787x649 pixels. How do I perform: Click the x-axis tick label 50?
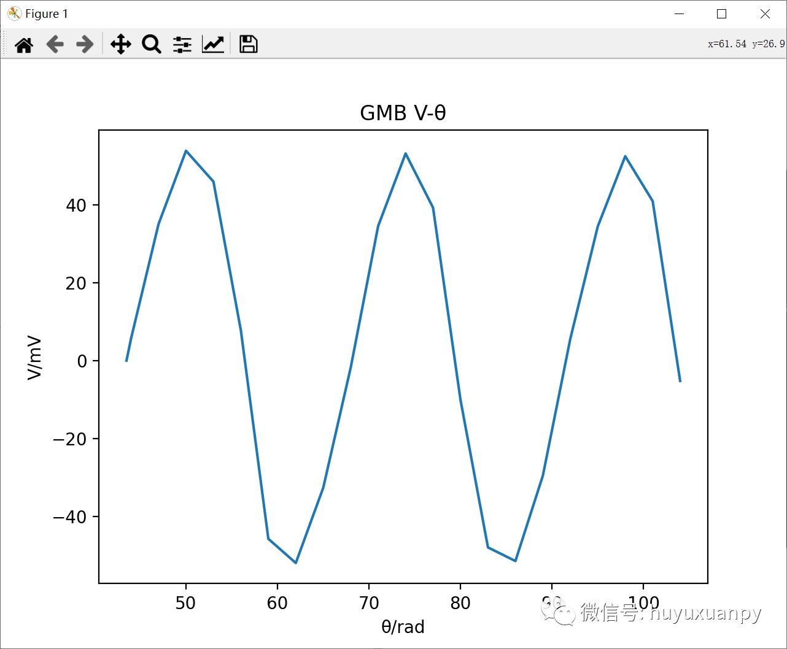click(185, 603)
